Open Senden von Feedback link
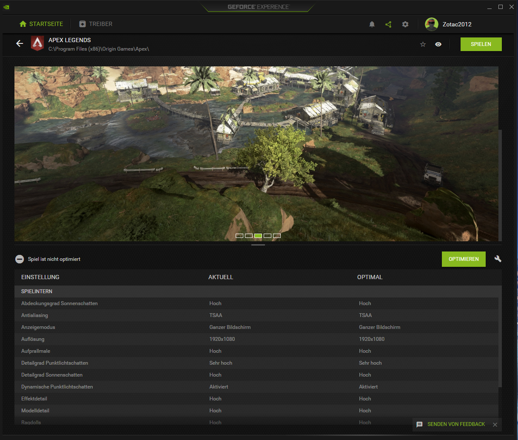Screen dimensions: 518x440 tap(456, 424)
